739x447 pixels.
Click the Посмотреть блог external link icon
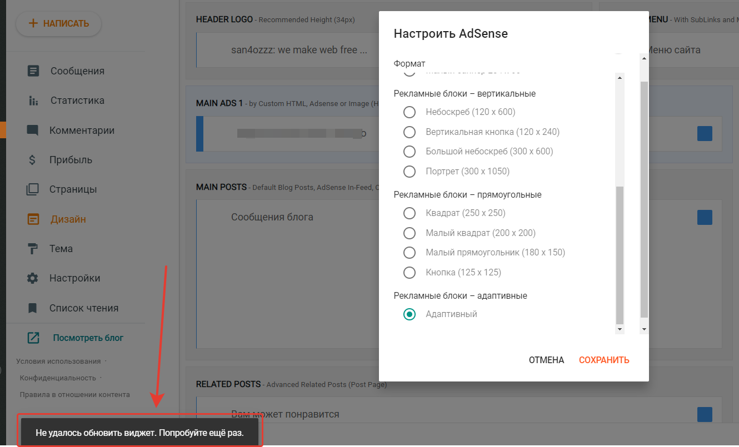pos(33,338)
